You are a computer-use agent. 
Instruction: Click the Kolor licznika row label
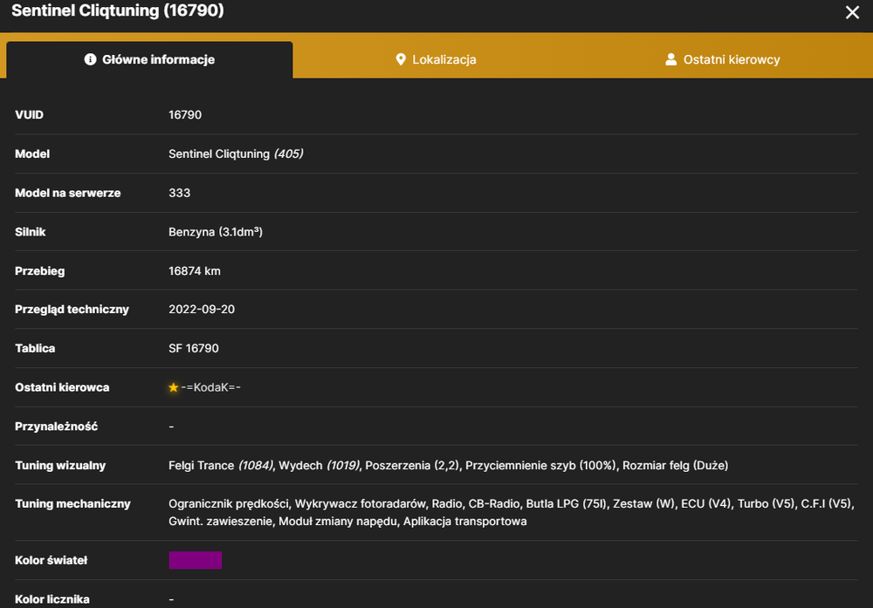pyautogui.click(x=52, y=599)
